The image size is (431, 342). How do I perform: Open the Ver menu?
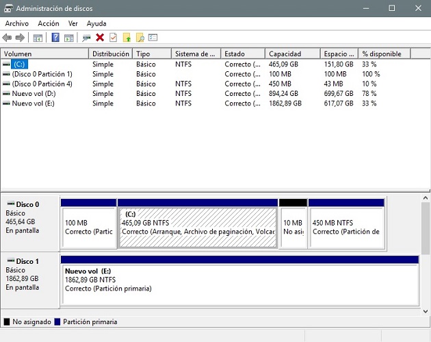(73, 23)
